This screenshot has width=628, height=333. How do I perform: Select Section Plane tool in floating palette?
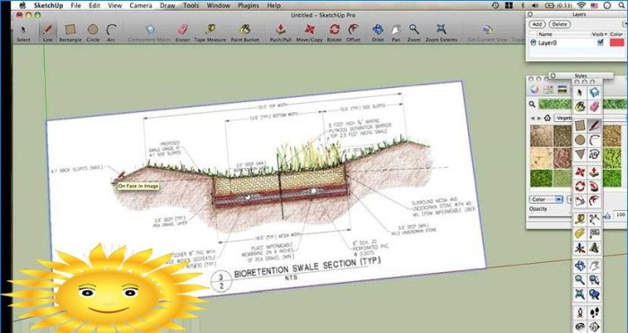point(594,327)
